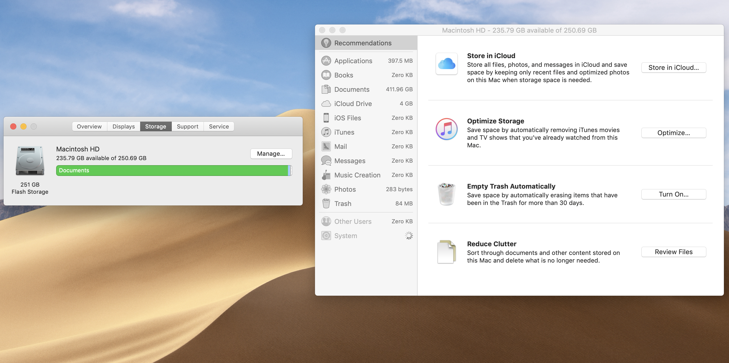Click the Recommendations lightbulb icon
The width and height of the screenshot is (729, 363).
[326, 43]
